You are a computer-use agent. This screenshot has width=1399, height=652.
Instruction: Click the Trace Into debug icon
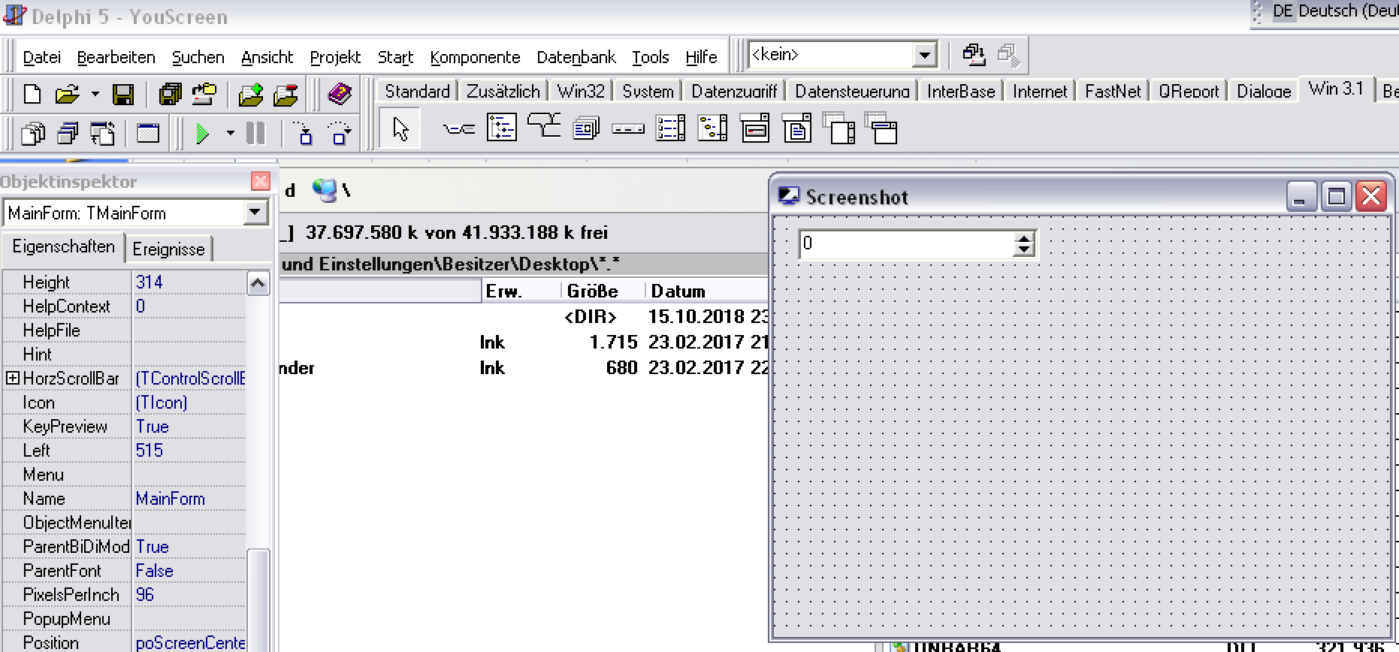tap(304, 134)
